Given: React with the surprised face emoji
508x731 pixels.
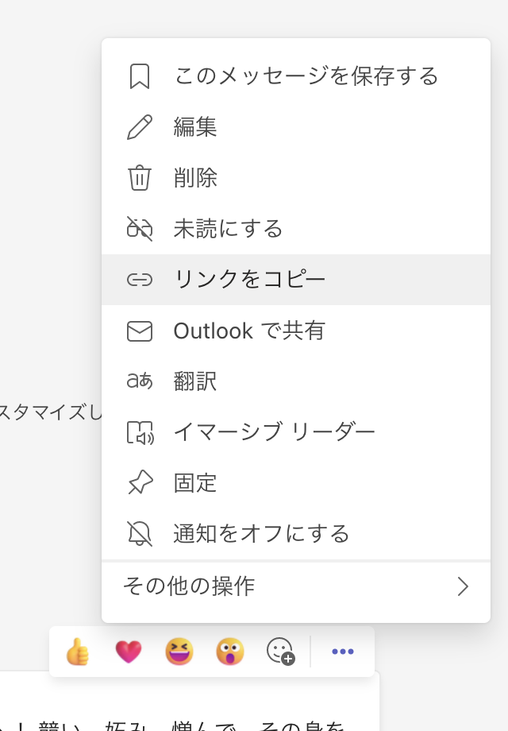Looking at the screenshot, I should pyautogui.click(x=229, y=652).
